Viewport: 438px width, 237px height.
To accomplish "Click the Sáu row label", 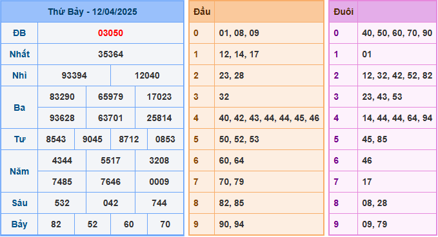I will (19, 203).
